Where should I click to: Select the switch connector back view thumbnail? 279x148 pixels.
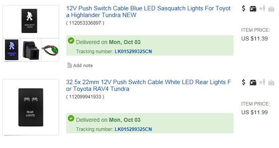click(31, 50)
